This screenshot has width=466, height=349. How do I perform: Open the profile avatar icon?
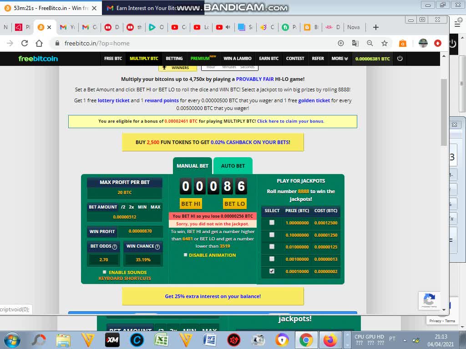pyautogui.click(x=423, y=43)
